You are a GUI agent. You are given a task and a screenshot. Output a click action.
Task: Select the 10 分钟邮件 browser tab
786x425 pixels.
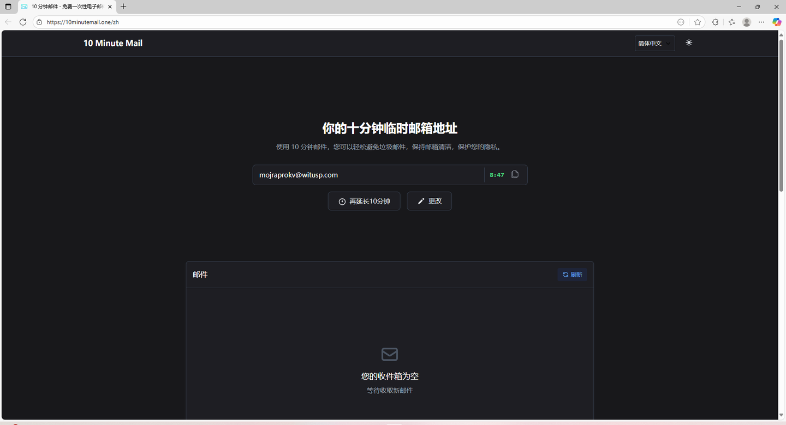tap(66, 7)
